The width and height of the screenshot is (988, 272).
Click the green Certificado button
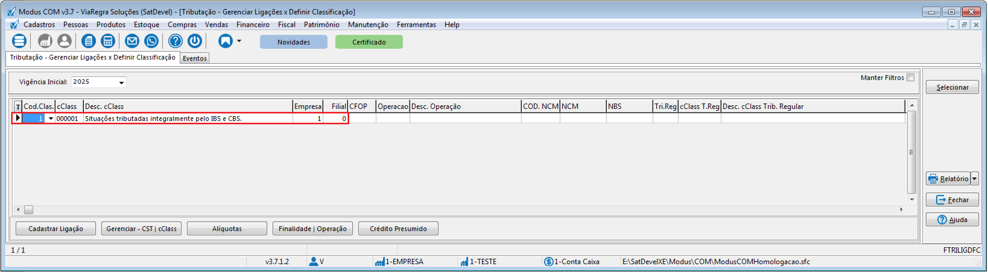coord(369,42)
